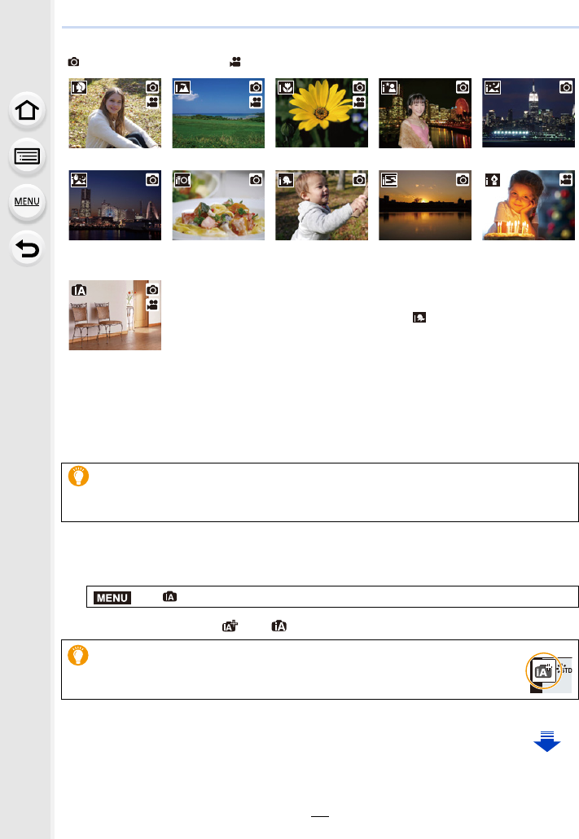The height and width of the screenshot is (839, 579).
Task: Click the circled iA touch icon
Action: (544, 670)
